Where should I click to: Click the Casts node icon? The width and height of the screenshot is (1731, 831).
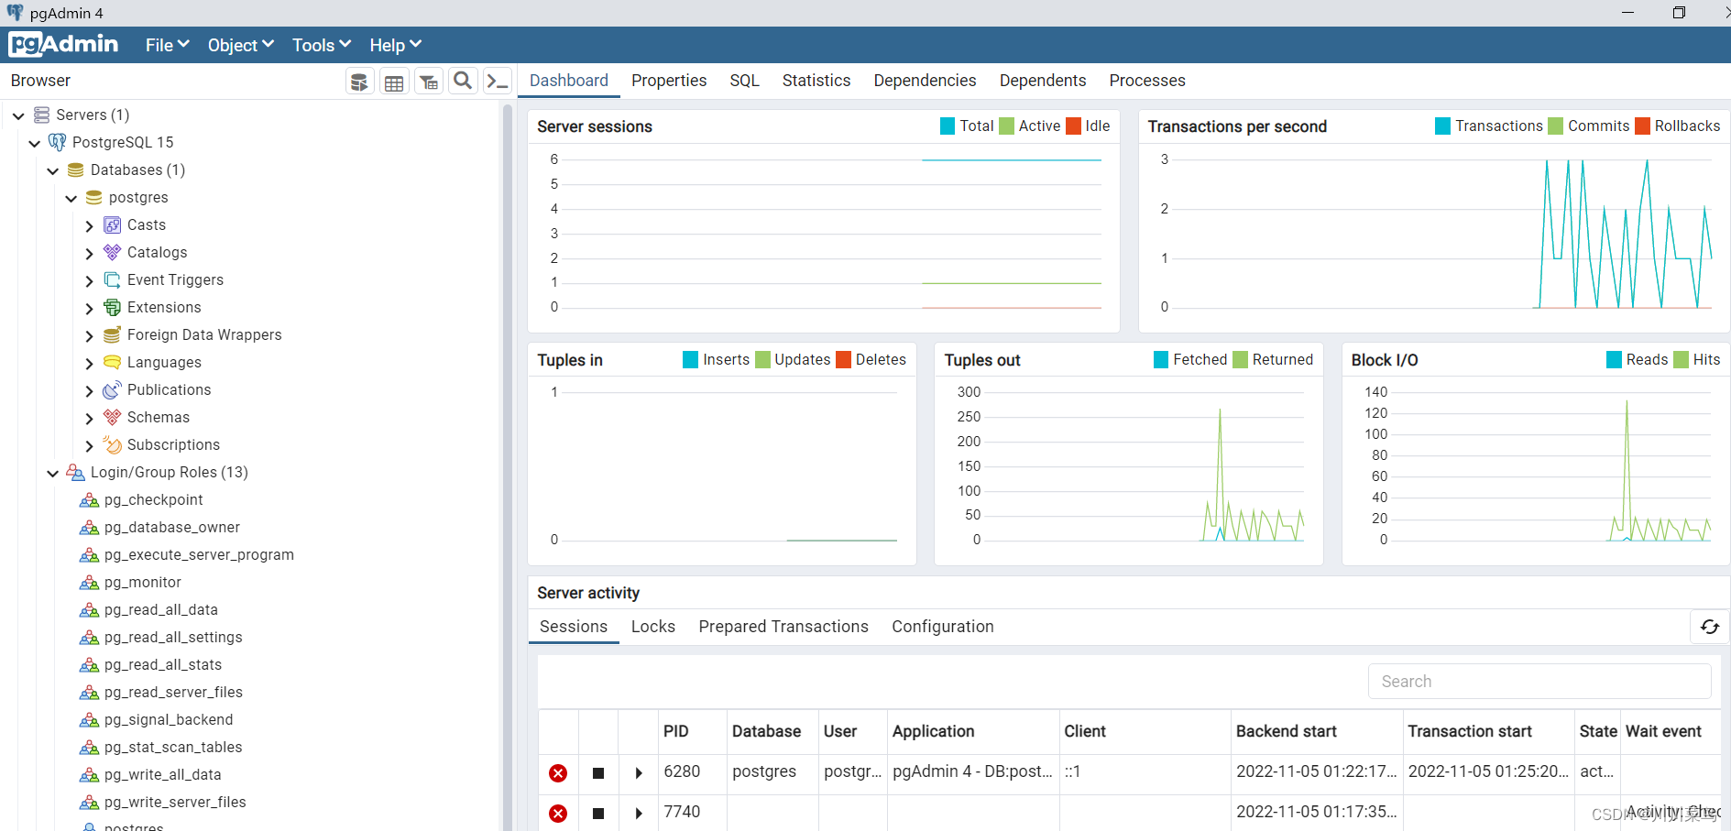113,225
